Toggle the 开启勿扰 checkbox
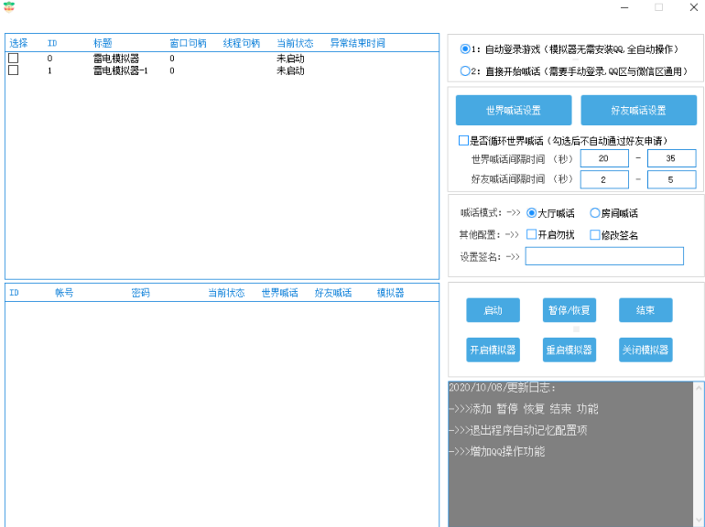This screenshot has height=527, width=705. [x=532, y=235]
